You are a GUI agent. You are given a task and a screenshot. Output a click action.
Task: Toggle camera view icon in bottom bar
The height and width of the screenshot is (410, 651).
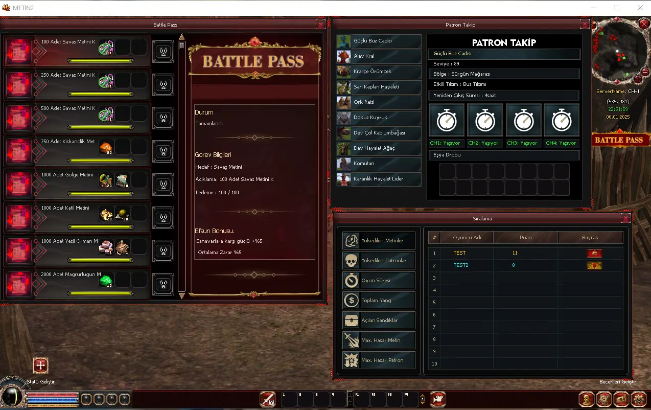[438, 399]
